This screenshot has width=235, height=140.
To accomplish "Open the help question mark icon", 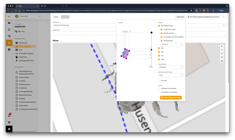I will point(9,129).
